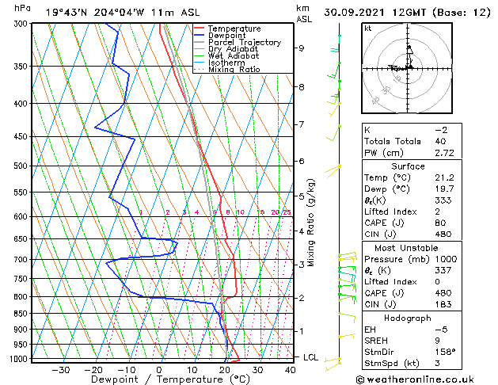498x385 pixels.
Task: Click the SREH value 9
Action: click(437, 341)
